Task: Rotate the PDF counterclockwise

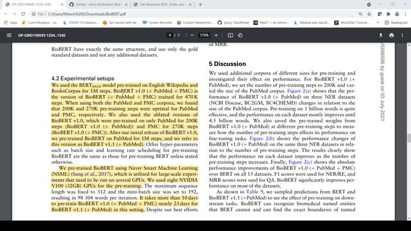Action: pyautogui.click(x=240, y=35)
